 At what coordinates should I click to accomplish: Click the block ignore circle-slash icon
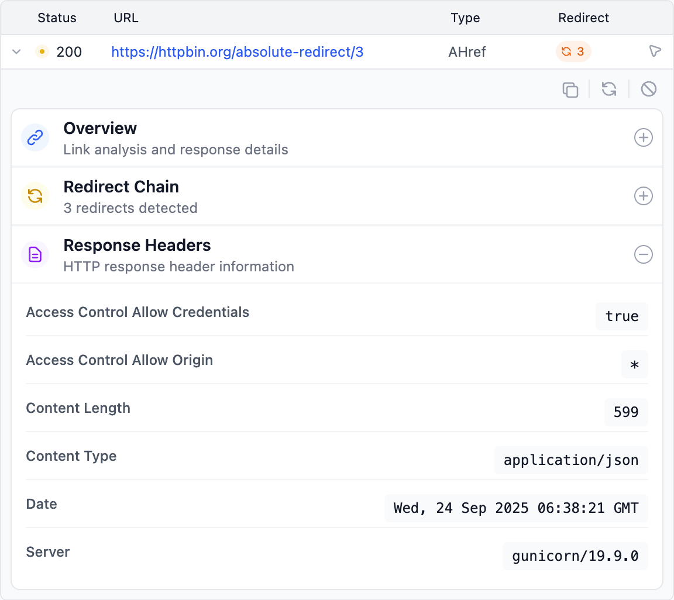(x=649, y=89)
